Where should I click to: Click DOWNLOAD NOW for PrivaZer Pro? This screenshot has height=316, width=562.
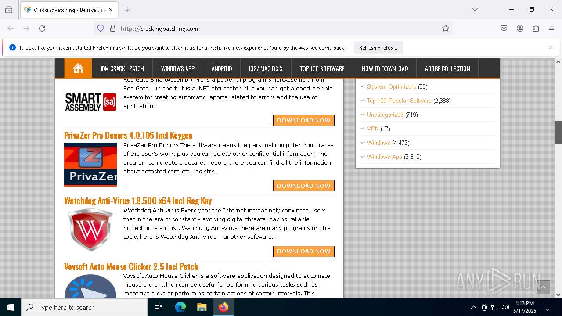point(304,186)
